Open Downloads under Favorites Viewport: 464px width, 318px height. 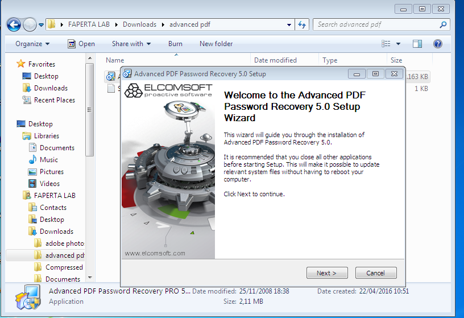click(x=51, y=88)
